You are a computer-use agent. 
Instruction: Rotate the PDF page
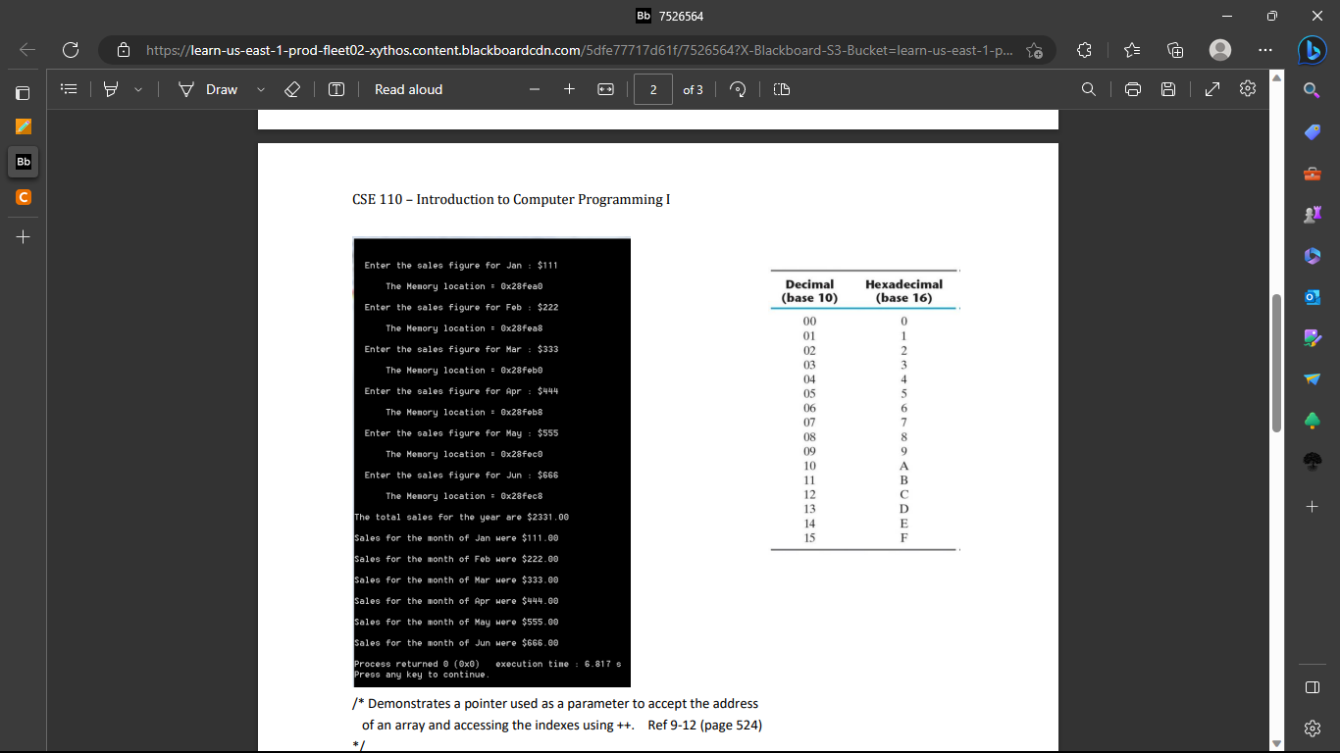click(739, 89)
